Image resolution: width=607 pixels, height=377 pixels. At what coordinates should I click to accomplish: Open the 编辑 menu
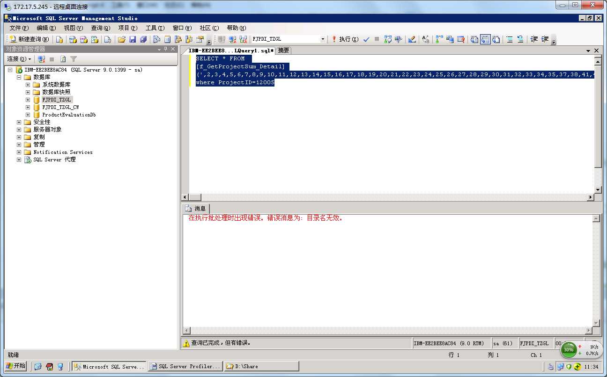pyautogui.click(x=46, y=28)
